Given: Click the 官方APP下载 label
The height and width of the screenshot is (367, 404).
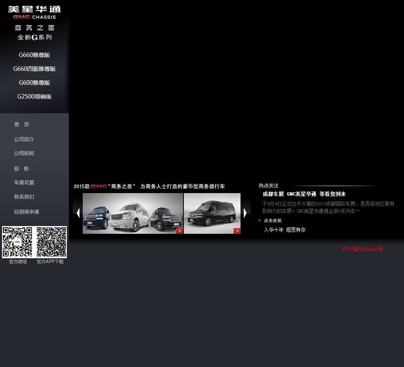Looking at the screenshot, I should (x=50, y=262).
